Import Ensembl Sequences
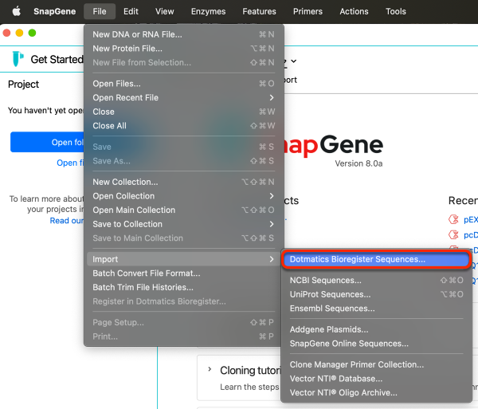Screen dimensions: 478x409 click(x=376, y=309)
